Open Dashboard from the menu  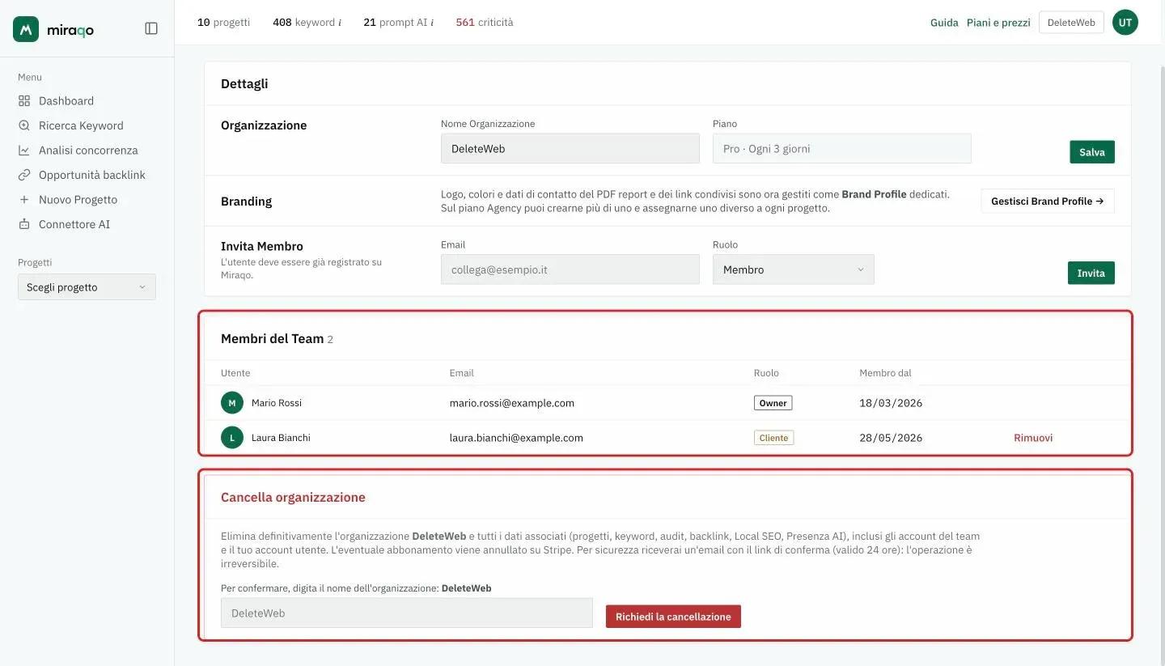[x=66, y=101]
